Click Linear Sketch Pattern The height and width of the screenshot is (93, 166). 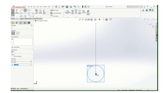point(56,13)
